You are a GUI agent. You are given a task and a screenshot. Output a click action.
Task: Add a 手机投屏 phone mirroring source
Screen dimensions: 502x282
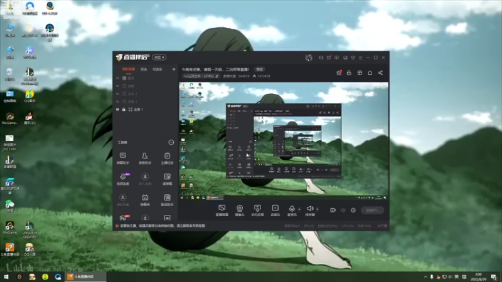pos(257,211)
